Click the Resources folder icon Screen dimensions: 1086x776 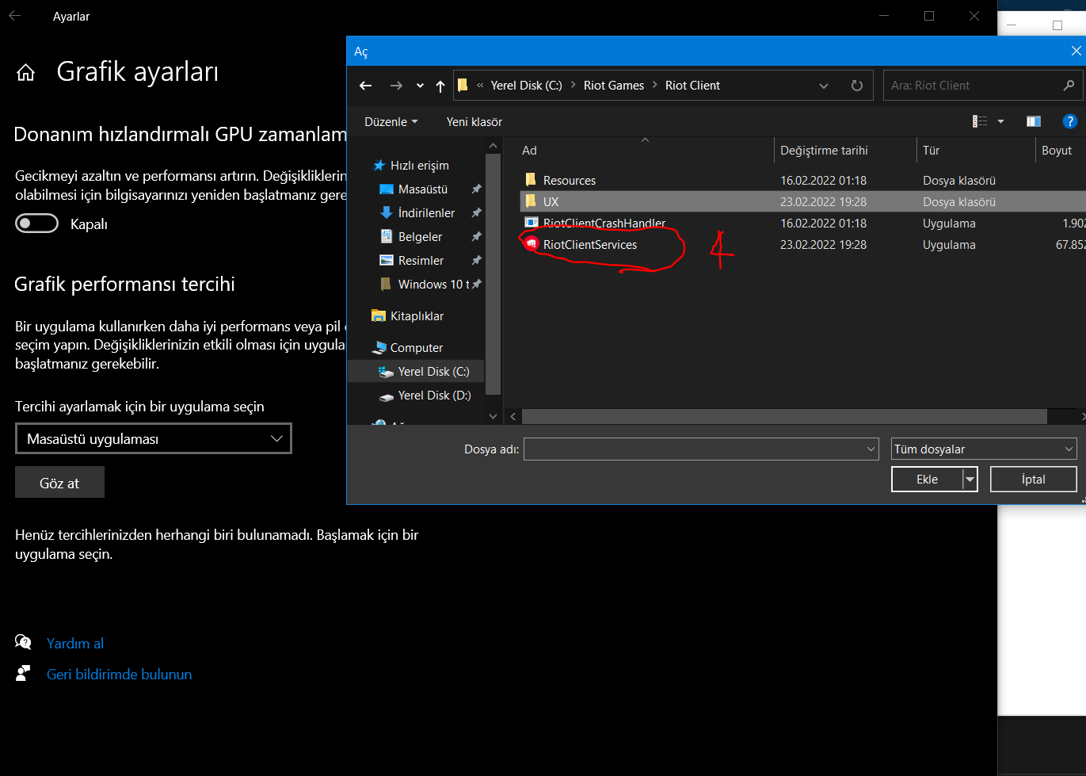531,180
